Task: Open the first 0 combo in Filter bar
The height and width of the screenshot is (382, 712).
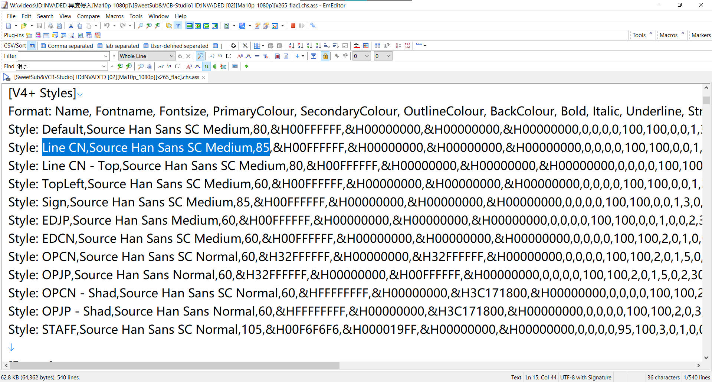Action: coord(362,56)
